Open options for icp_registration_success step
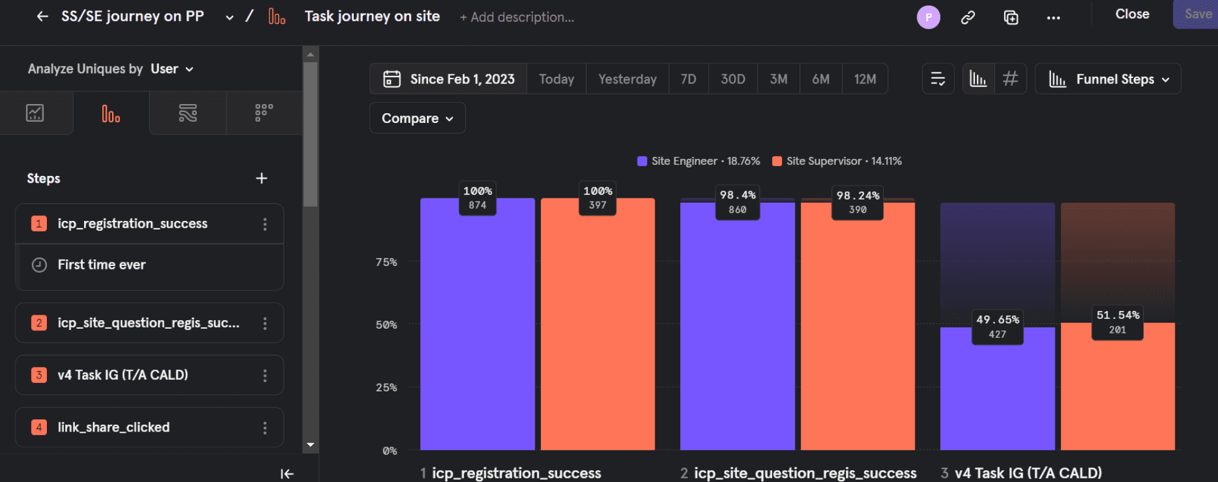Viewport: 1218px width, 482px height. [x=265, y=224]
